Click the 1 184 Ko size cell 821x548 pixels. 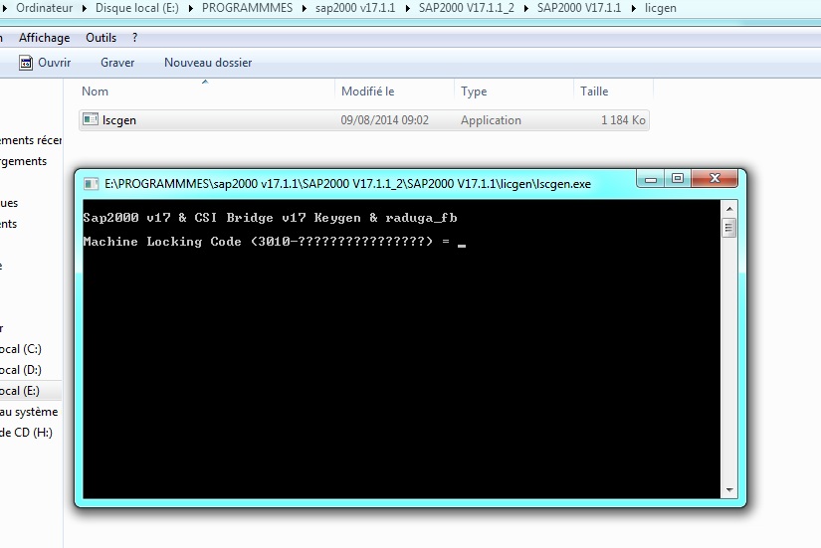coord(623,120)
